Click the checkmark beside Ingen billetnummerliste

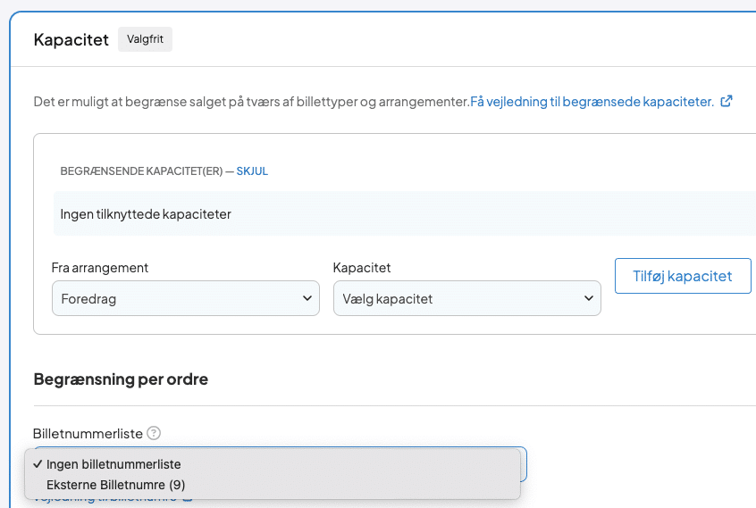click(x=37, y=464)
